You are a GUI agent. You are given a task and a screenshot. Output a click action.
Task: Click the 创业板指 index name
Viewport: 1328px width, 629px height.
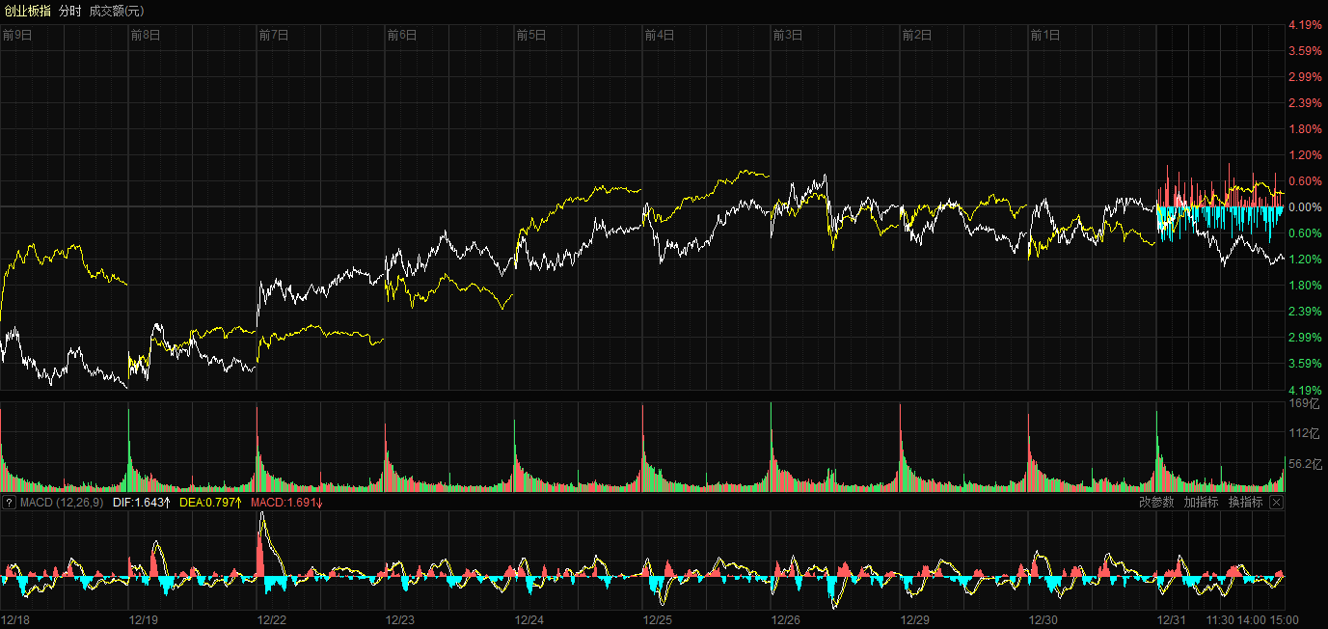[27, 11]
